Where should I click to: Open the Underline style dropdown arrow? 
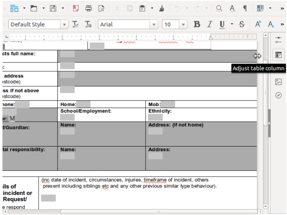click(x=232, y=24)
